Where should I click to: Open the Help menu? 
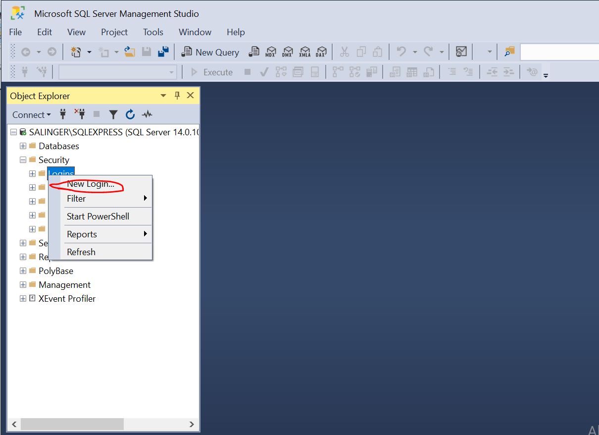click(236, 32)
